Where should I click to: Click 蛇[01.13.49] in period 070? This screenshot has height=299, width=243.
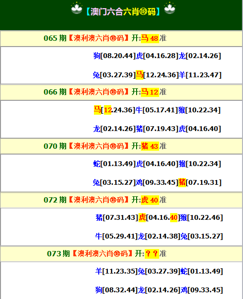pyautogui.click(x=115, y=164)
